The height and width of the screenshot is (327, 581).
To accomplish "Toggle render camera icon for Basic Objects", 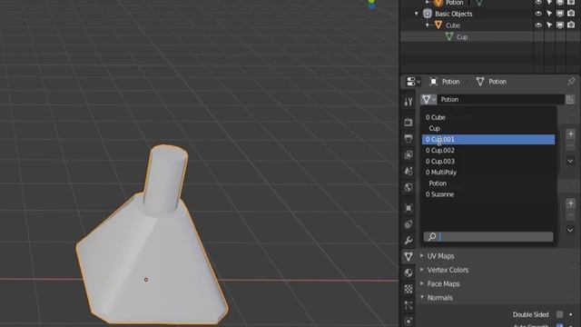I will (571, 14).
